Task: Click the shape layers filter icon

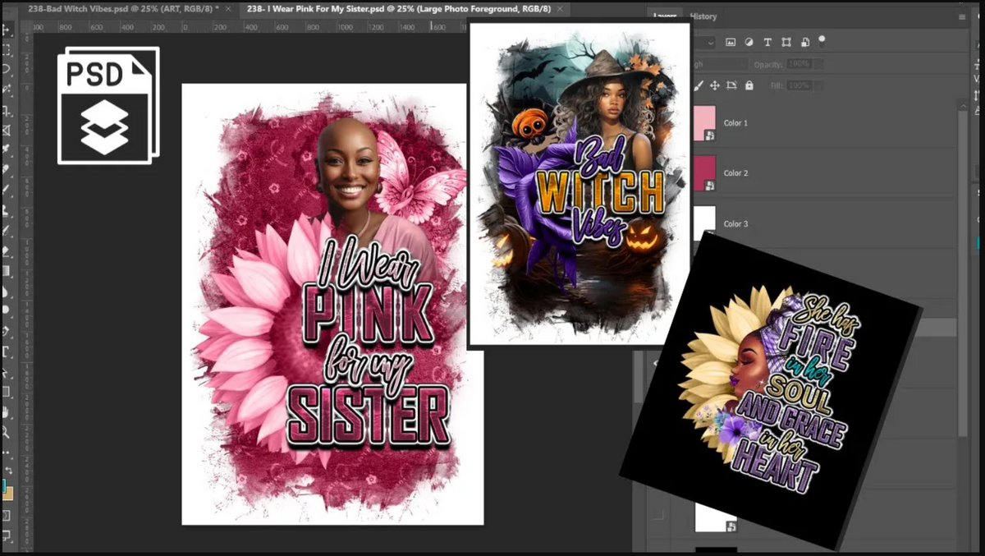Action: (787, 42)
